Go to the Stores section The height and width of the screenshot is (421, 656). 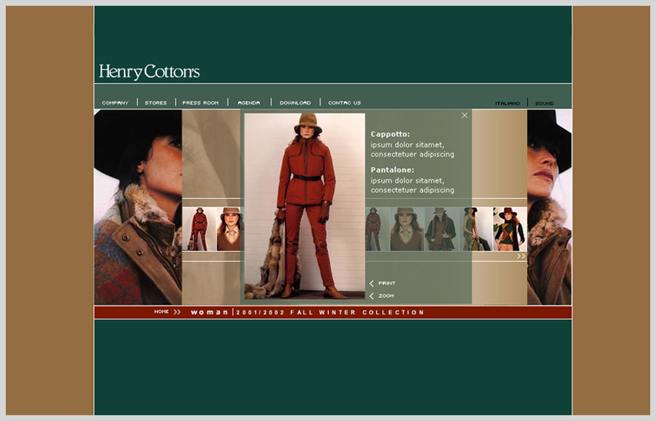(156, 103)
